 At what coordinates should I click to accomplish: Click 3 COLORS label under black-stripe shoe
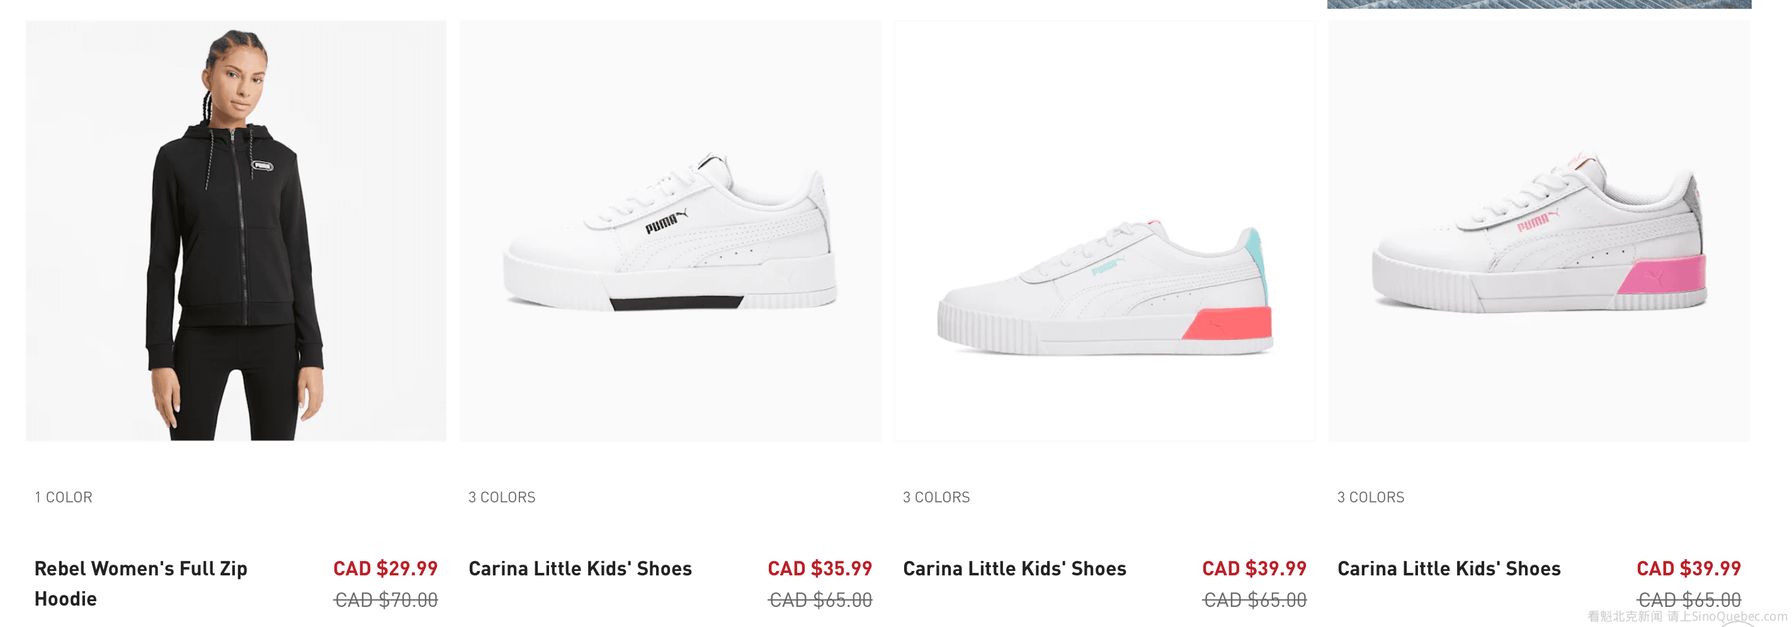tap(502, 497)
